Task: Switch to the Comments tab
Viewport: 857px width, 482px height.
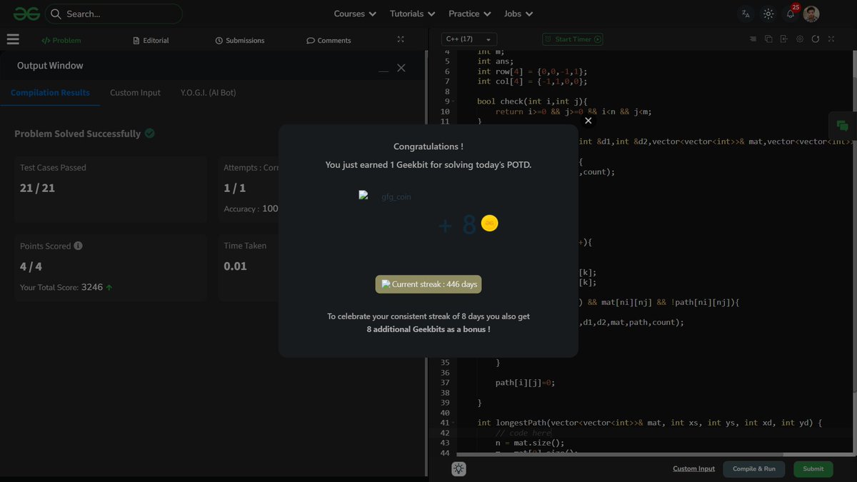Action: click(x=329, y=41)
